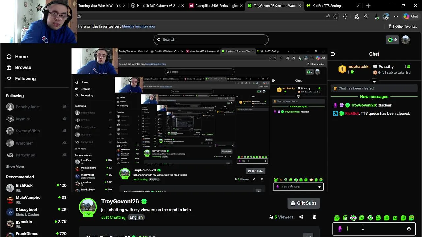Open the browser profile picture
The width and height of the screenshot is (422, 237).
click(x=386, y=16)
